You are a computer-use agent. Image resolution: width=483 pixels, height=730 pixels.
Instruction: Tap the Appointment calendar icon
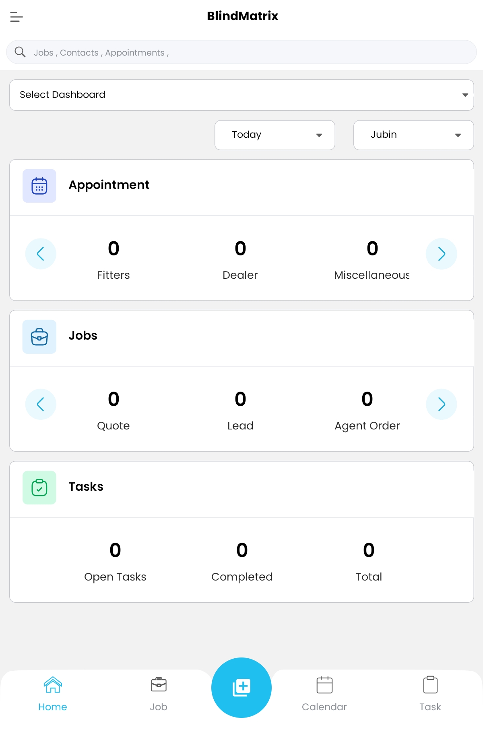tap(39, 186)
